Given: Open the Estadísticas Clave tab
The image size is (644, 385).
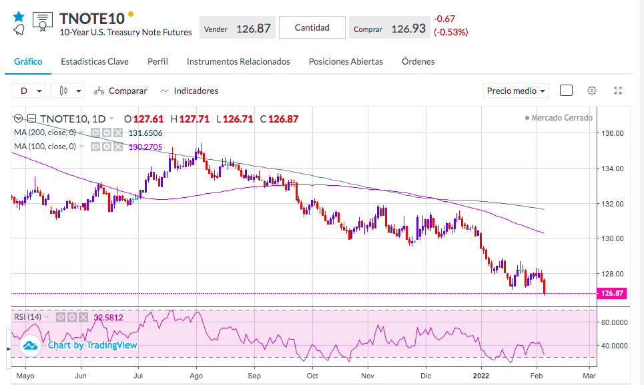Looking at the screenshot, I should pos(95,61).
